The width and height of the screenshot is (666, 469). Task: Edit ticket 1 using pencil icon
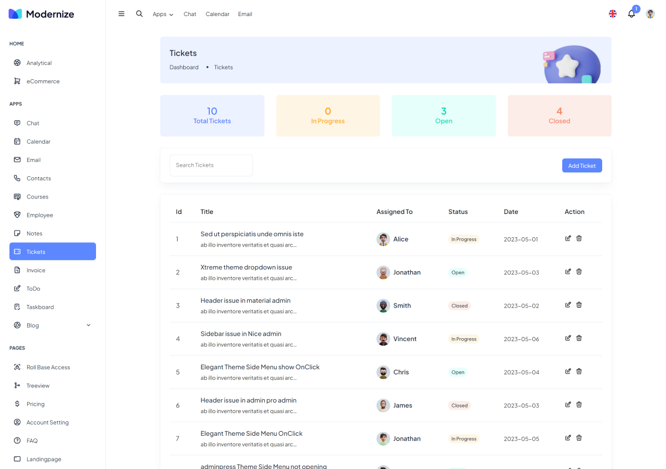point(568,238)
